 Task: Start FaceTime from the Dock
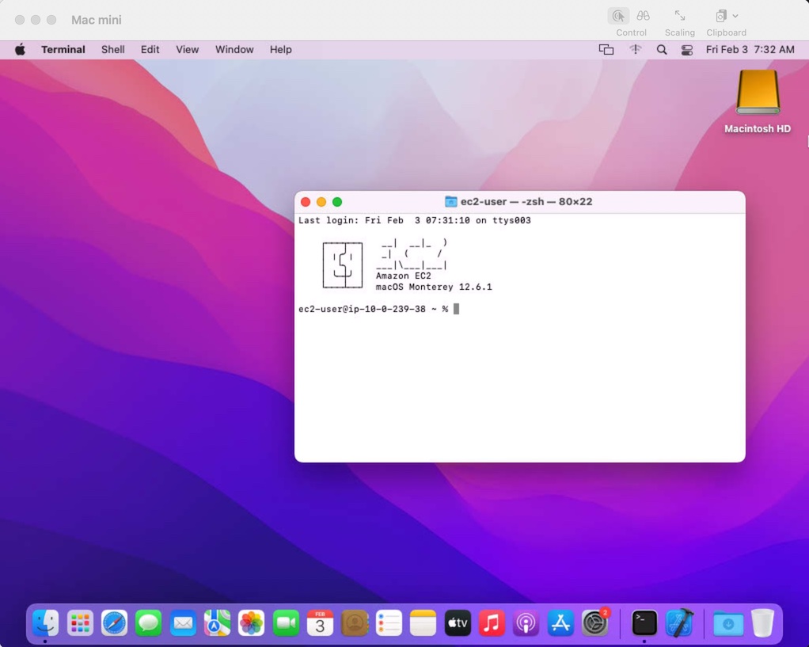click(x=286, y=622)
